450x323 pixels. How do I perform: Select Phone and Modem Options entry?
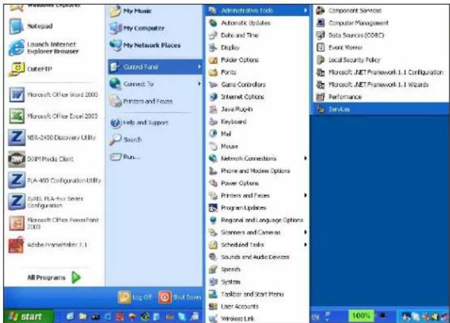[257, 171]
